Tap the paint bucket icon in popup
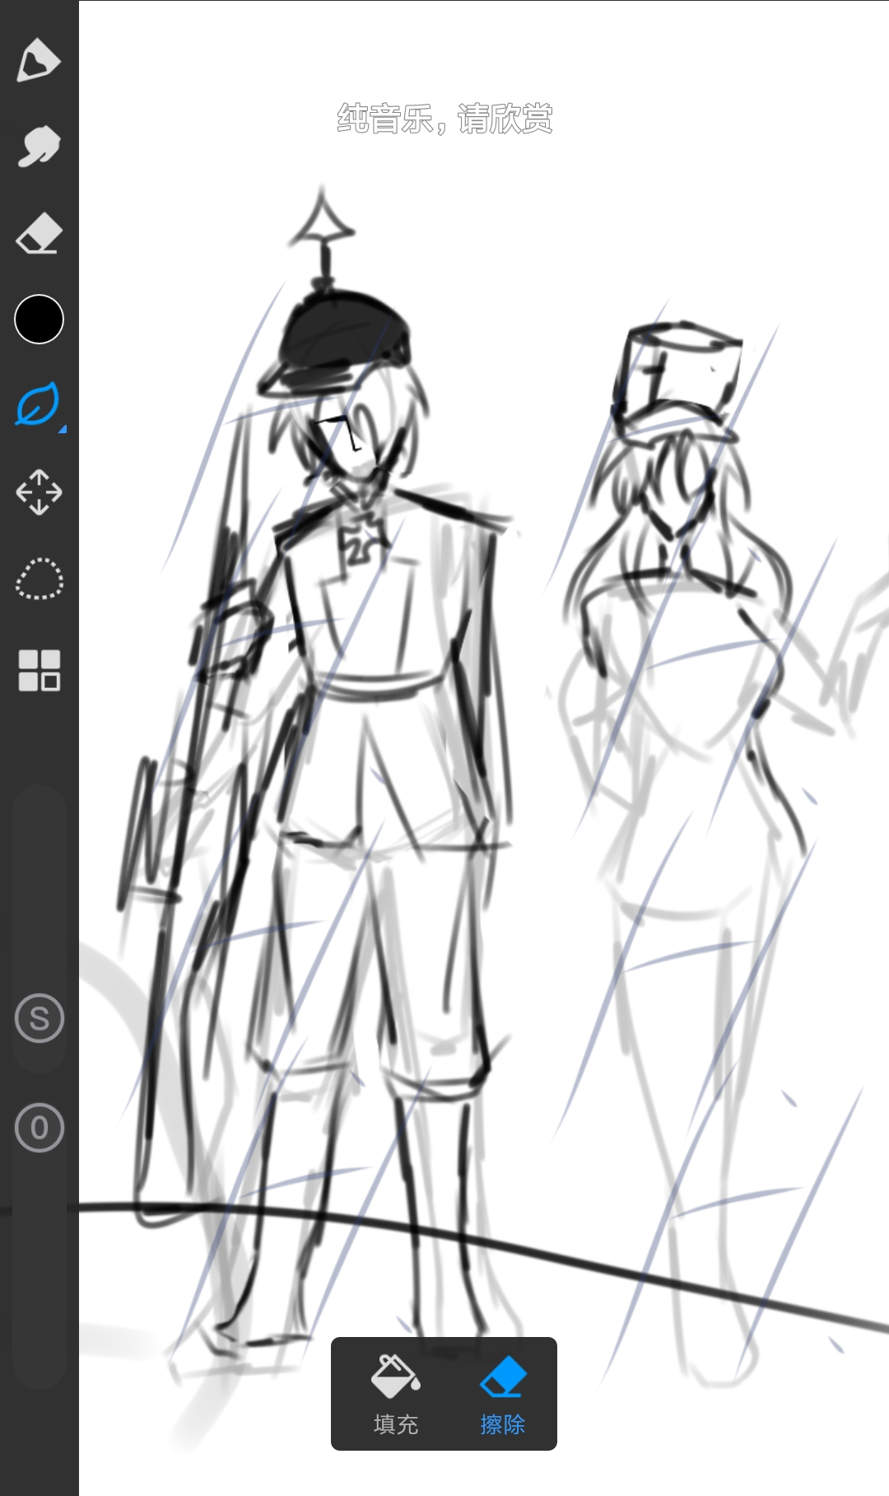This screenshot has height=1496, width=889. point(395,1377)
